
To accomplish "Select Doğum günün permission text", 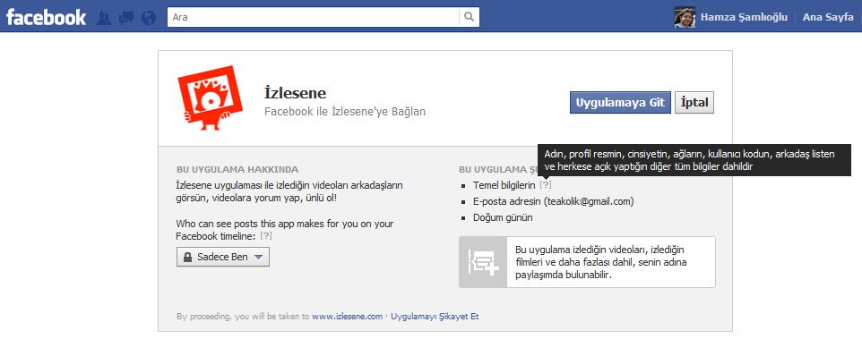I will click(503, 217).
